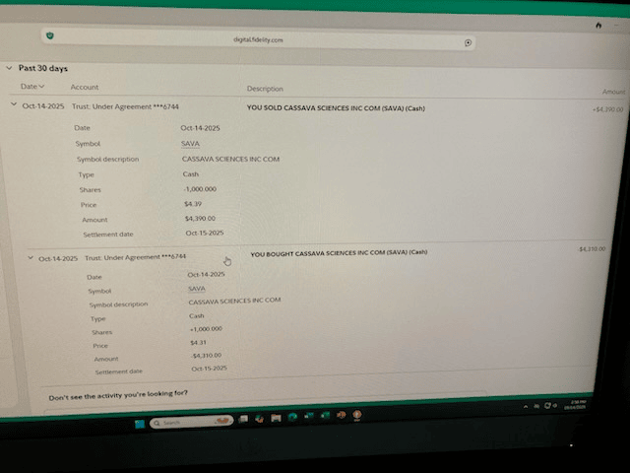Click the SAVA symbol link in bought transaction
The width and height of the screenshot is (630, 473).
click(x=197, y=289)
